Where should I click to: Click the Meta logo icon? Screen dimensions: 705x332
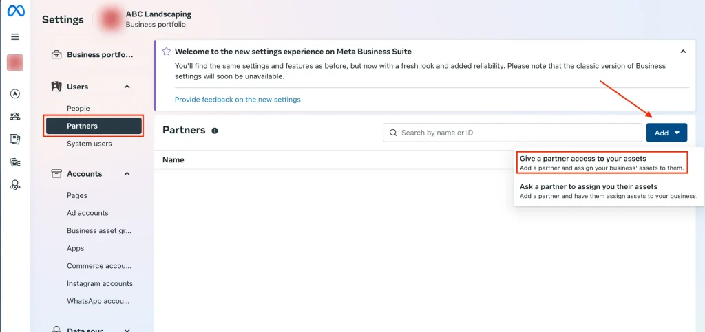point(15,11)
